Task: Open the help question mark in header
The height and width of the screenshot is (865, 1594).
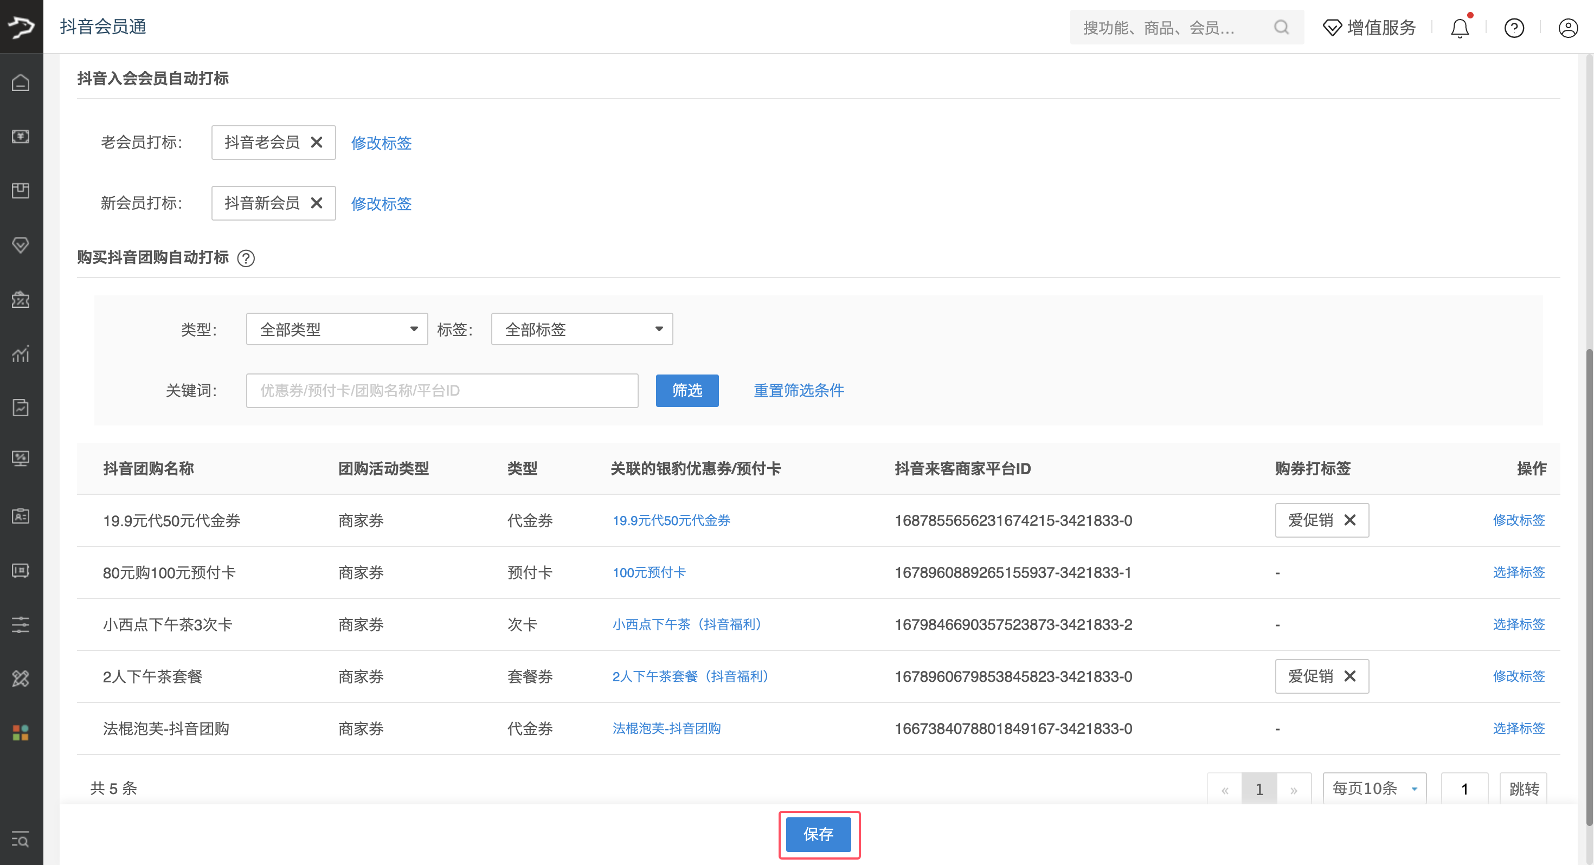Action: click(x=1514, y=28)
